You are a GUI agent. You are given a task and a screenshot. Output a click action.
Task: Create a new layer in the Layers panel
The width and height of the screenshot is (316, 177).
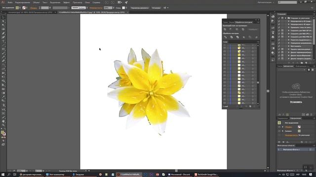click(250, 107)
